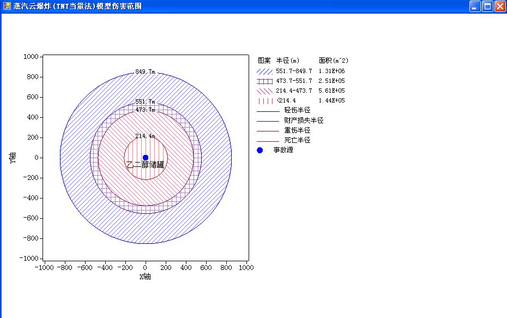This screenshot has height=318, width=507.
Task: Click the 轻伤半径 legend entry
Action: 297,110
